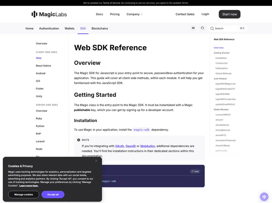
Task: Click the Login link
Action: [x=206, y=14]
